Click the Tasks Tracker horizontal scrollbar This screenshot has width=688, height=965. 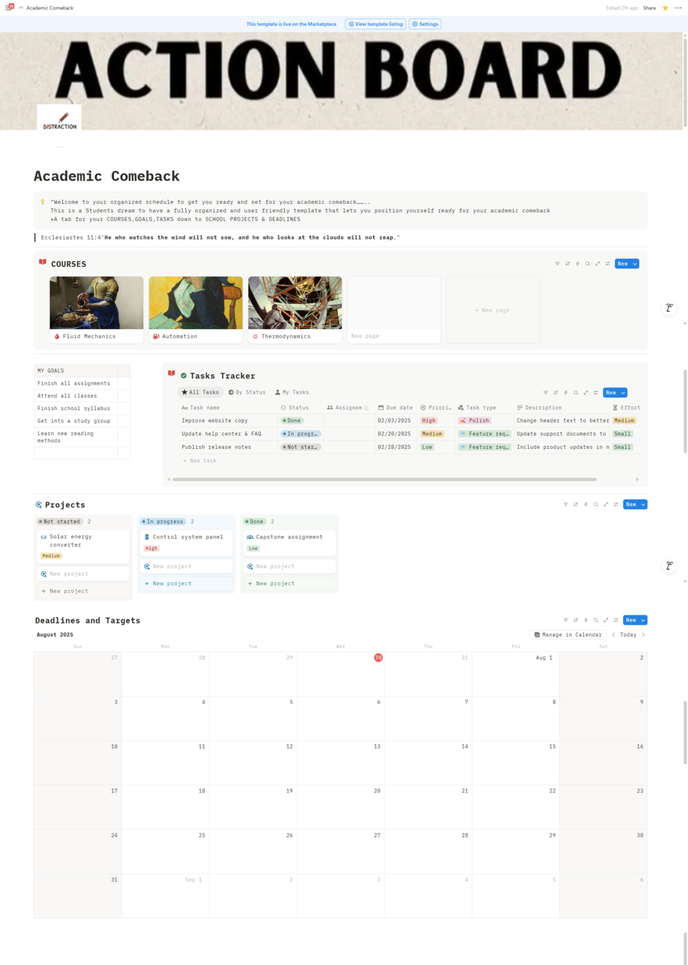384,479
